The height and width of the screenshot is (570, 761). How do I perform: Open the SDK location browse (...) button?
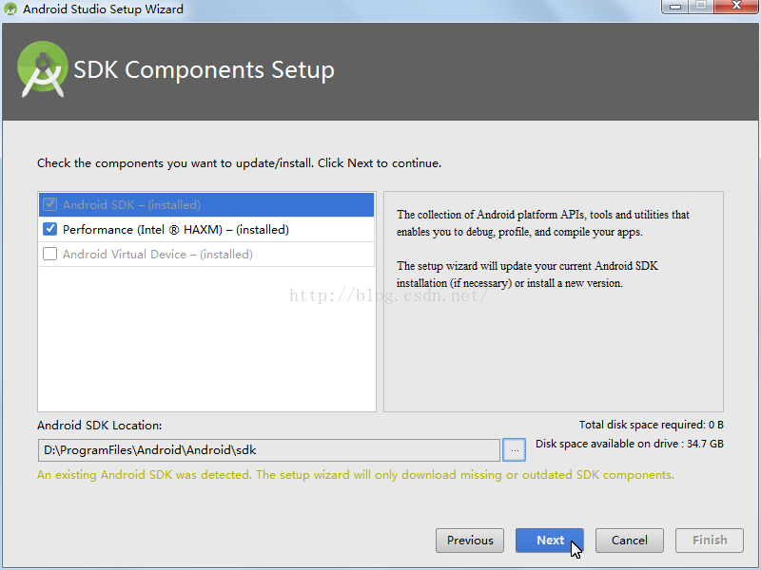coord(514,449)
